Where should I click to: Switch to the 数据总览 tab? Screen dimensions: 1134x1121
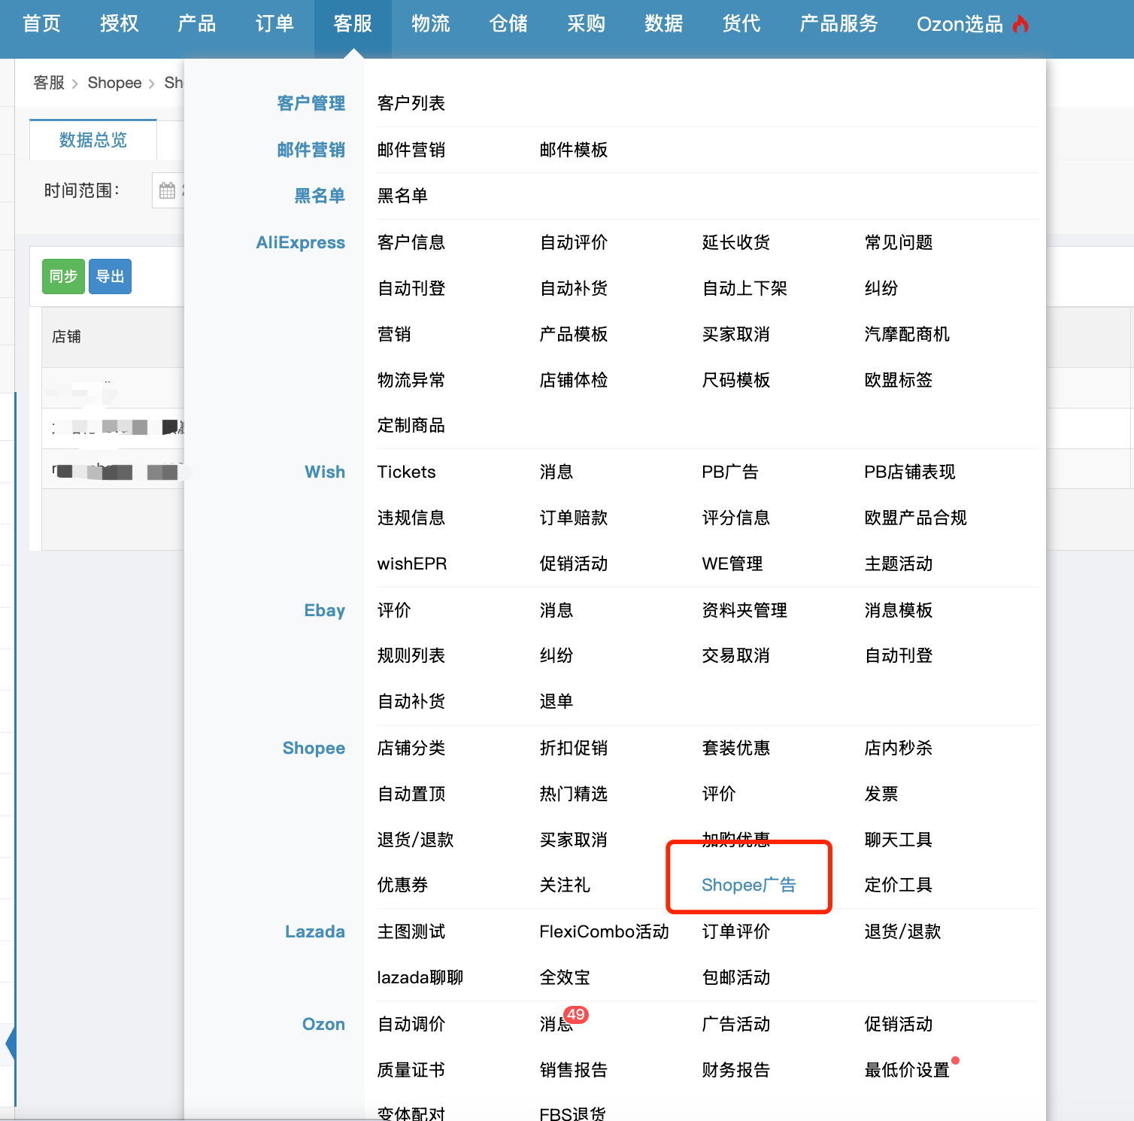click(x=93, y=140)
